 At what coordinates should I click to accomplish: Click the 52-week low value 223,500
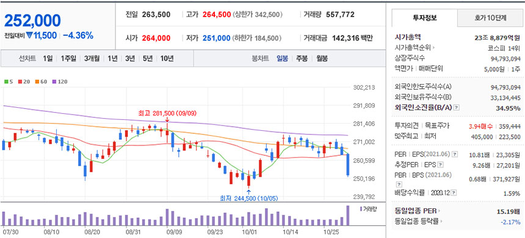pos(510,136)
